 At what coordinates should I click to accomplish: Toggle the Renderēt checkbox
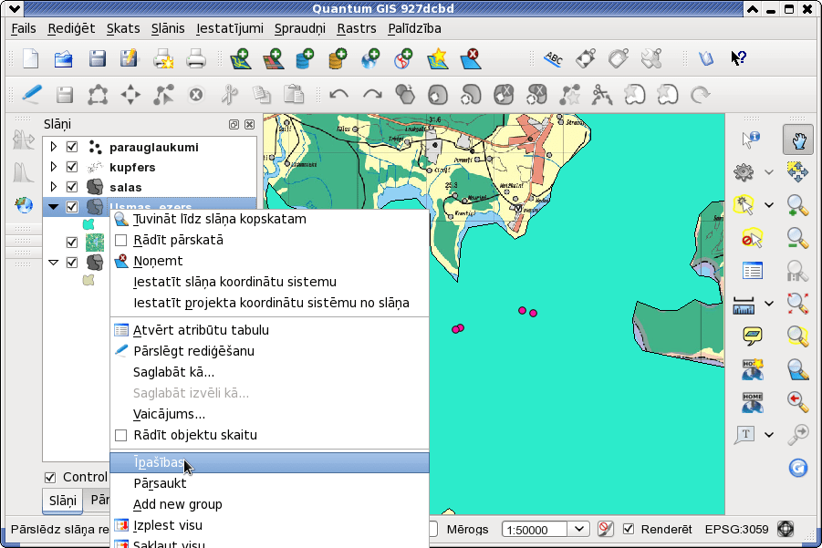(628, 529)
